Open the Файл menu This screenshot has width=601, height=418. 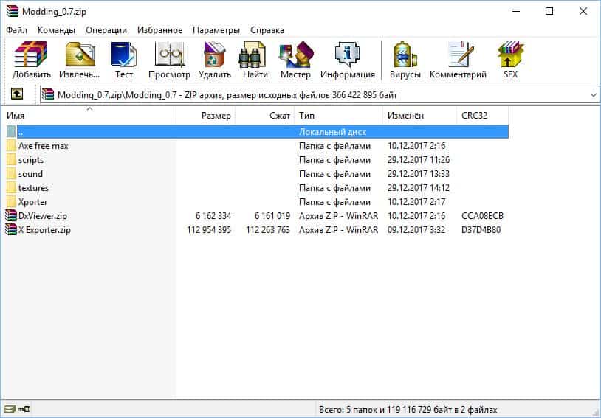(17, 30)
